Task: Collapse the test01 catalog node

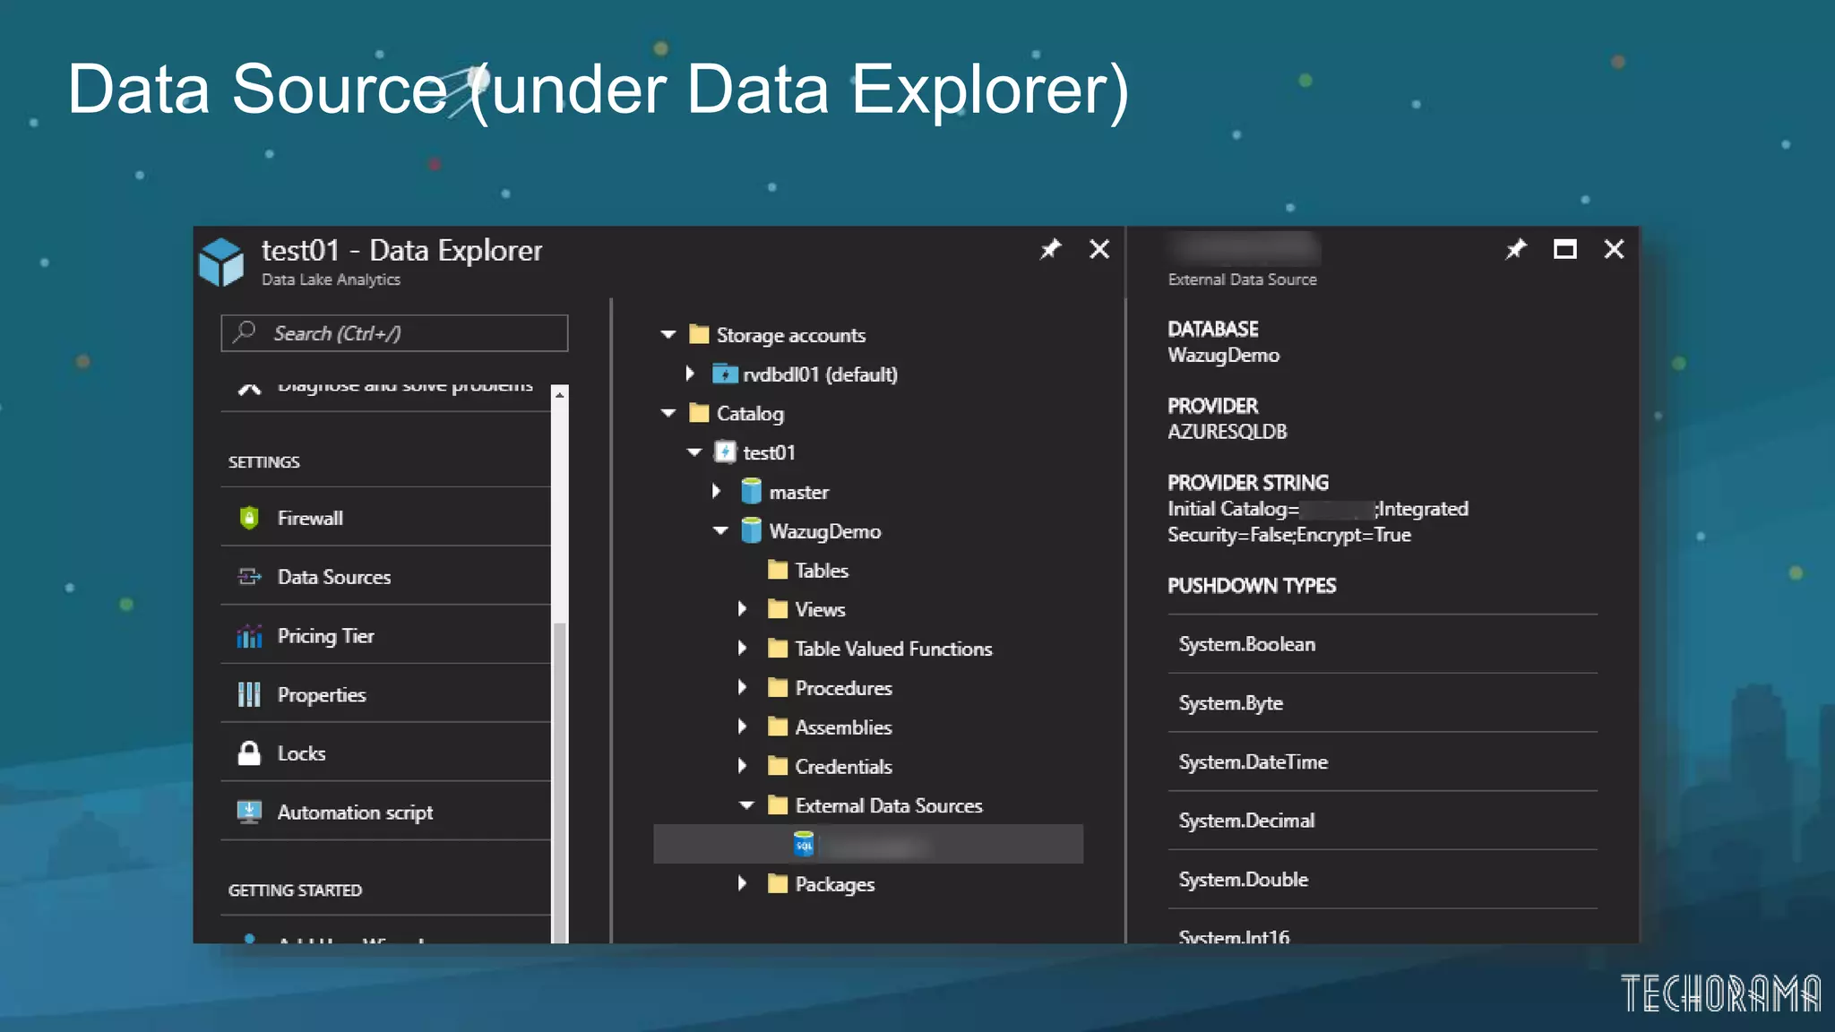Action: point(694,452)
